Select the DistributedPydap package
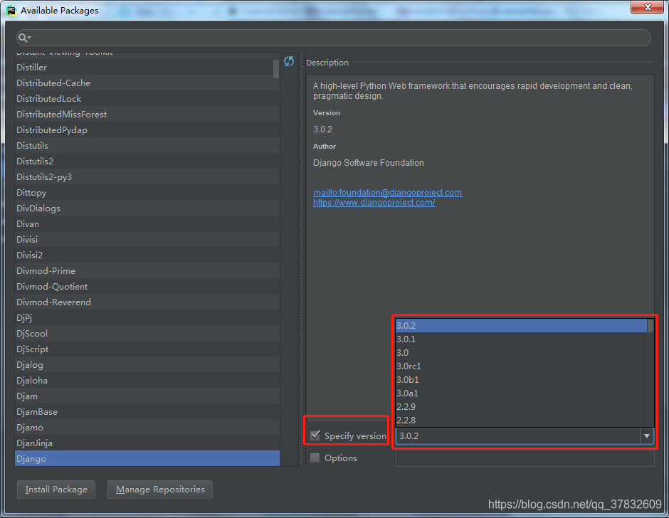The width and height of the screenshot is (669, 518). point(147,129)
